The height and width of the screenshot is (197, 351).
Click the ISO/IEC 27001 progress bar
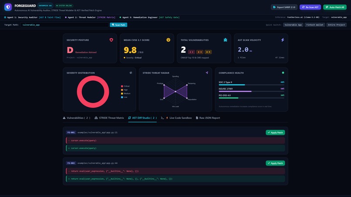point(251,91)
